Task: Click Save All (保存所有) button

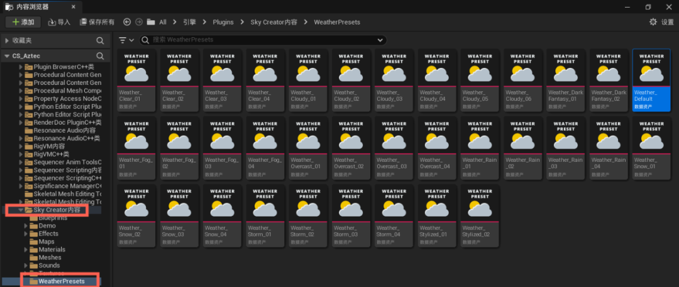Action: (x=97, y=22)
